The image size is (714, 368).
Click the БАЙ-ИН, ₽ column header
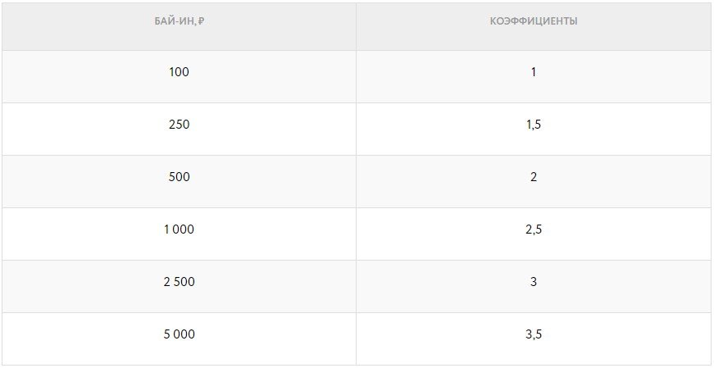point(179,21)
